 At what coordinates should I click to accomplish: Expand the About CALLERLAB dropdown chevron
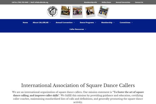tap(50, 23)
